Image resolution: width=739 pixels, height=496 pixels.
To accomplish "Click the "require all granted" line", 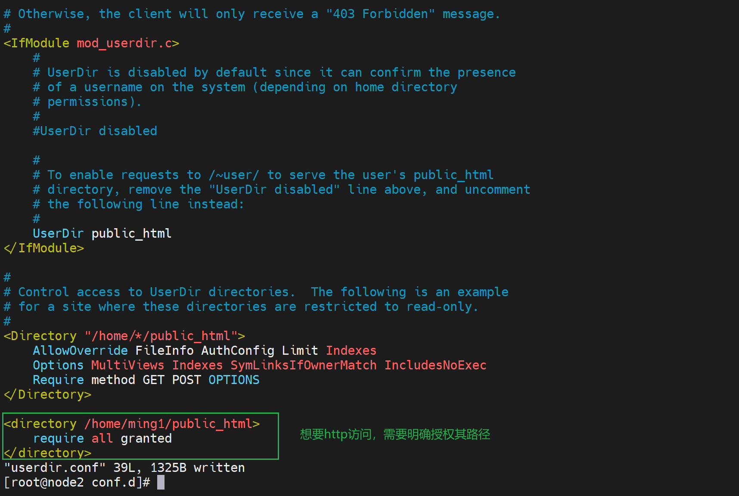I will 102,438.
